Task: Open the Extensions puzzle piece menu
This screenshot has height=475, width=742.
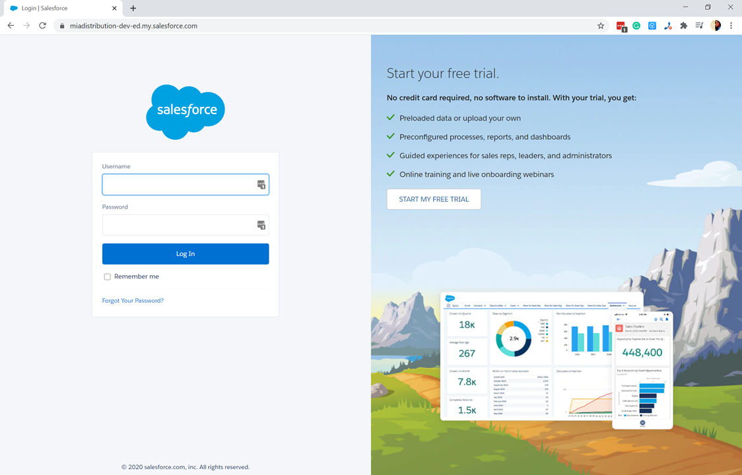Action: 683,26
